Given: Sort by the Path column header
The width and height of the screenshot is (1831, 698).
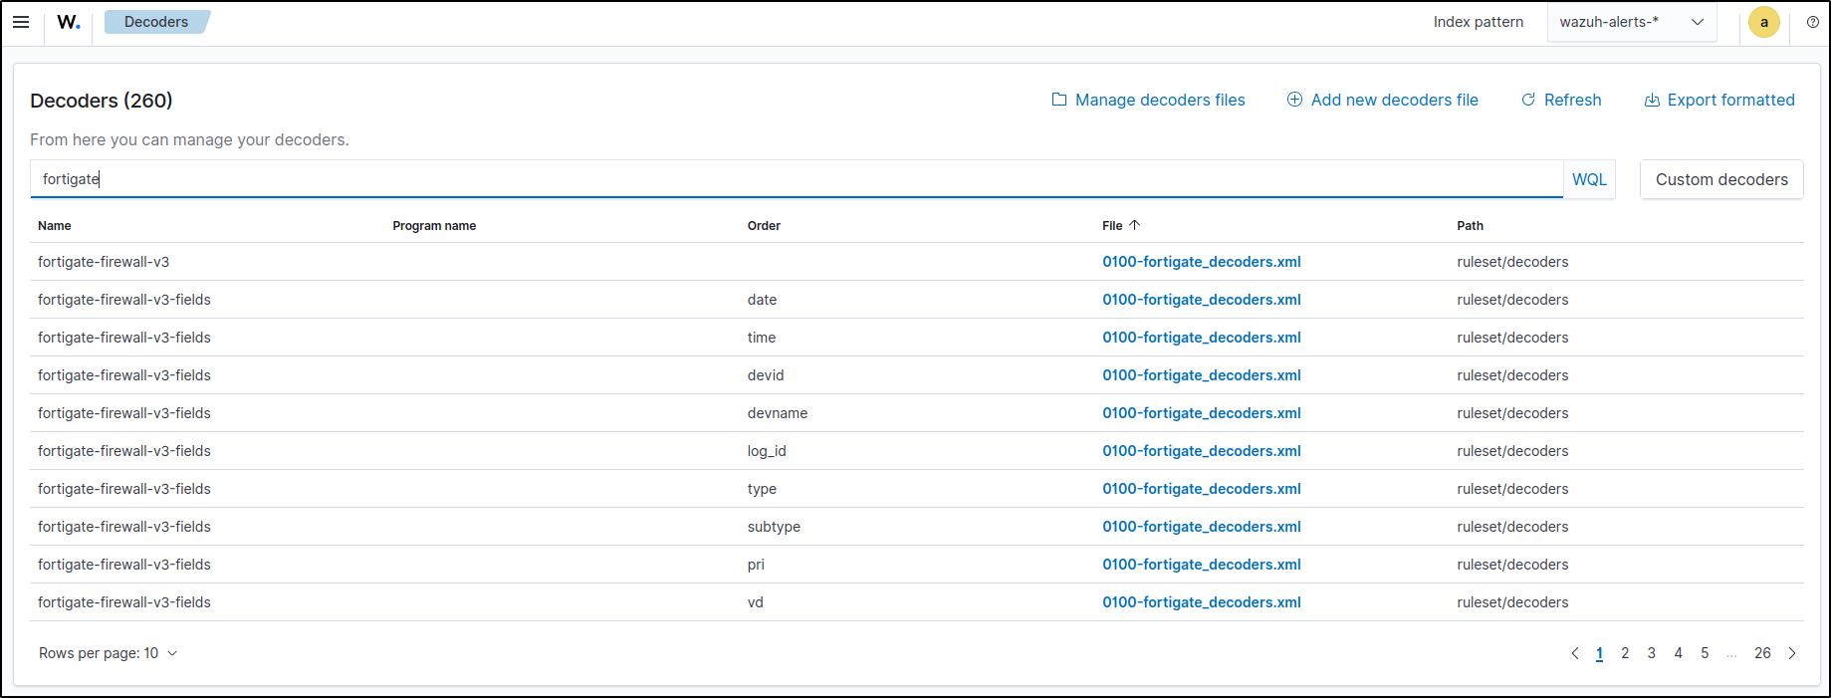Looking at the screenshot, I should (1470, 226).
